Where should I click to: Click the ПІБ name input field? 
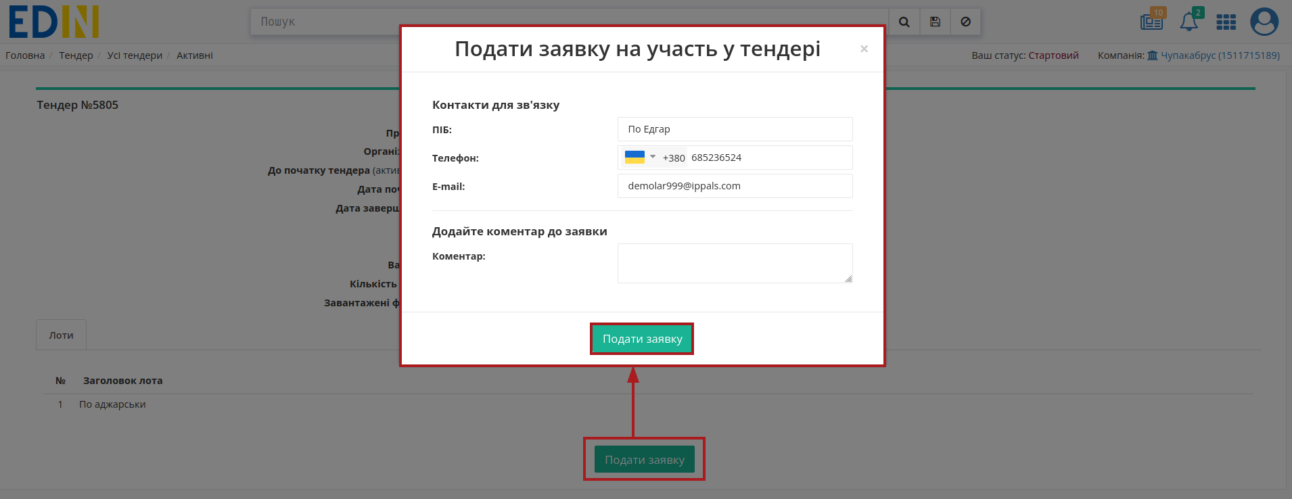735,129
